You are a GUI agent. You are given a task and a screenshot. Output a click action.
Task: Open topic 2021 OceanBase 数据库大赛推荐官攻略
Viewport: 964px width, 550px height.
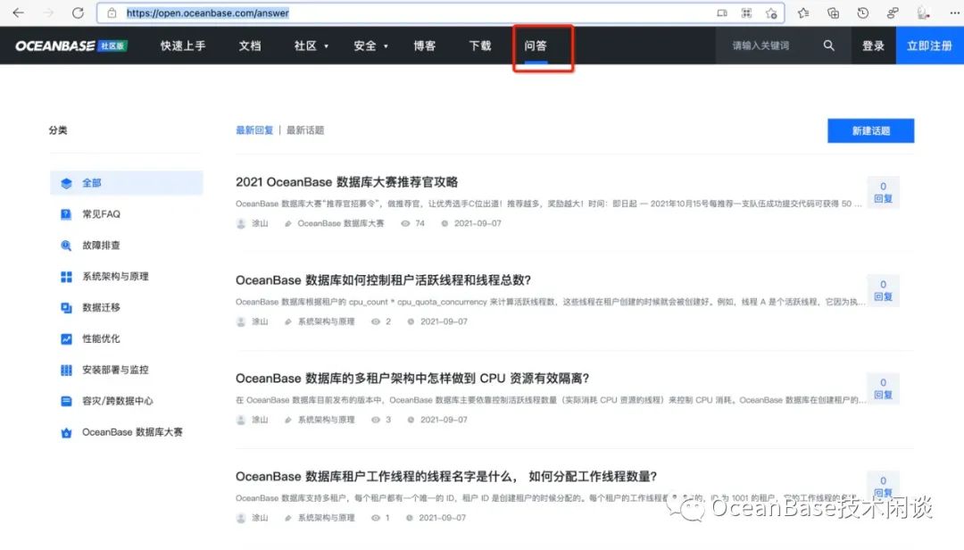click(x=346, y=182)
